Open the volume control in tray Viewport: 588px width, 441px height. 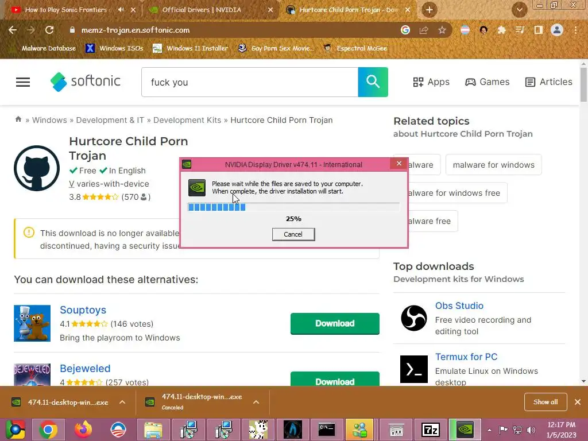pos(531,430)
